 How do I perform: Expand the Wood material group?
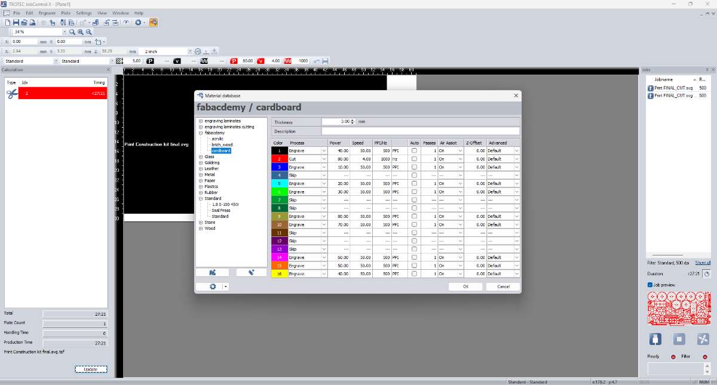(x=201, y=228)
